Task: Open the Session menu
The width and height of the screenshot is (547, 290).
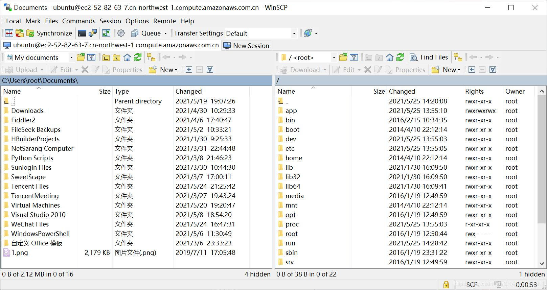Action: (110, 21)
